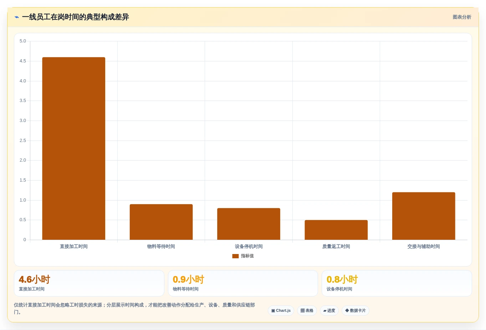The width and height of the screenshot is (486, 330).
Task: Click the 进度 tag chip
Action: pyautogui.click(x=329, y=311)
